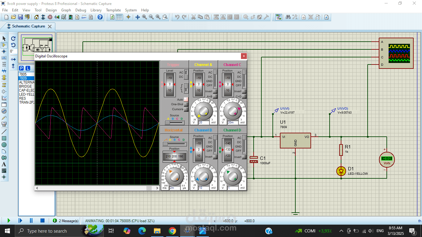The height and width of the screenshot is (237, 422).
Task: Toggle the oscilloscope Auto trigger button
Action: click(x=186, y=100)
